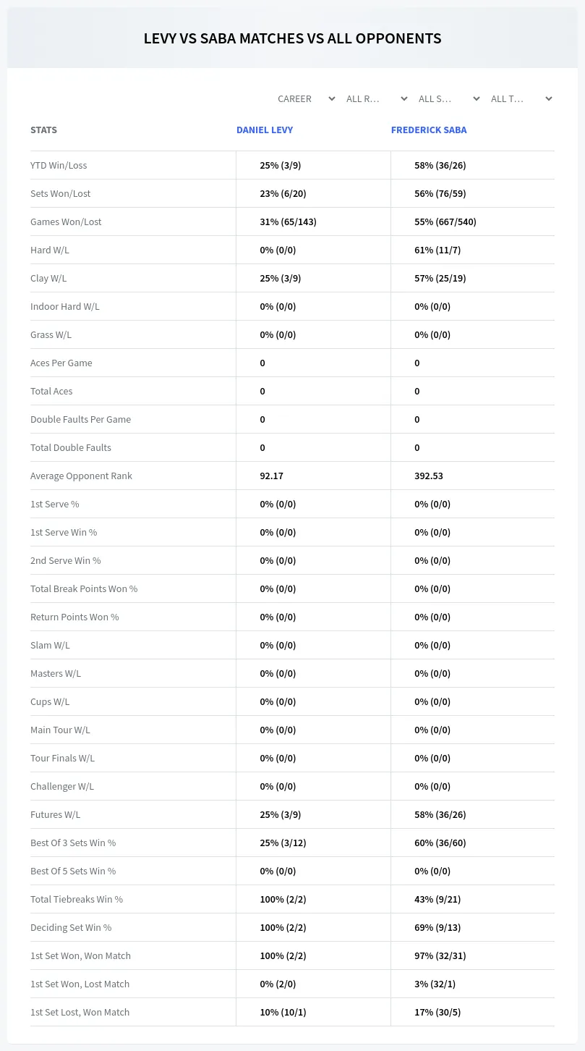Open the ALL S… surfaces dropdown
This screenshot has height=1051, width=585.
pos(449,98)
